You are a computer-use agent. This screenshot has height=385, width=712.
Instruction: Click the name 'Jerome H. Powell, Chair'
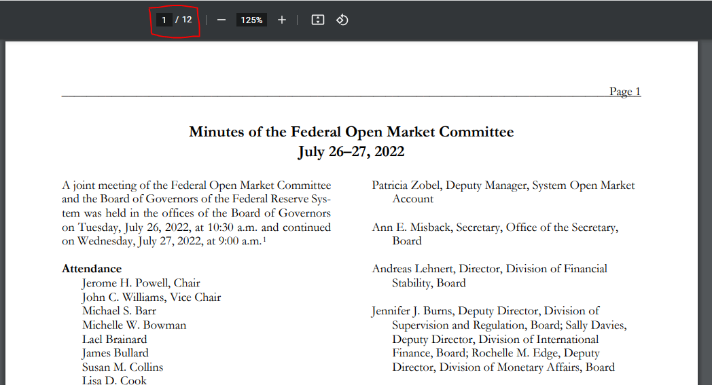pos(141,283)
